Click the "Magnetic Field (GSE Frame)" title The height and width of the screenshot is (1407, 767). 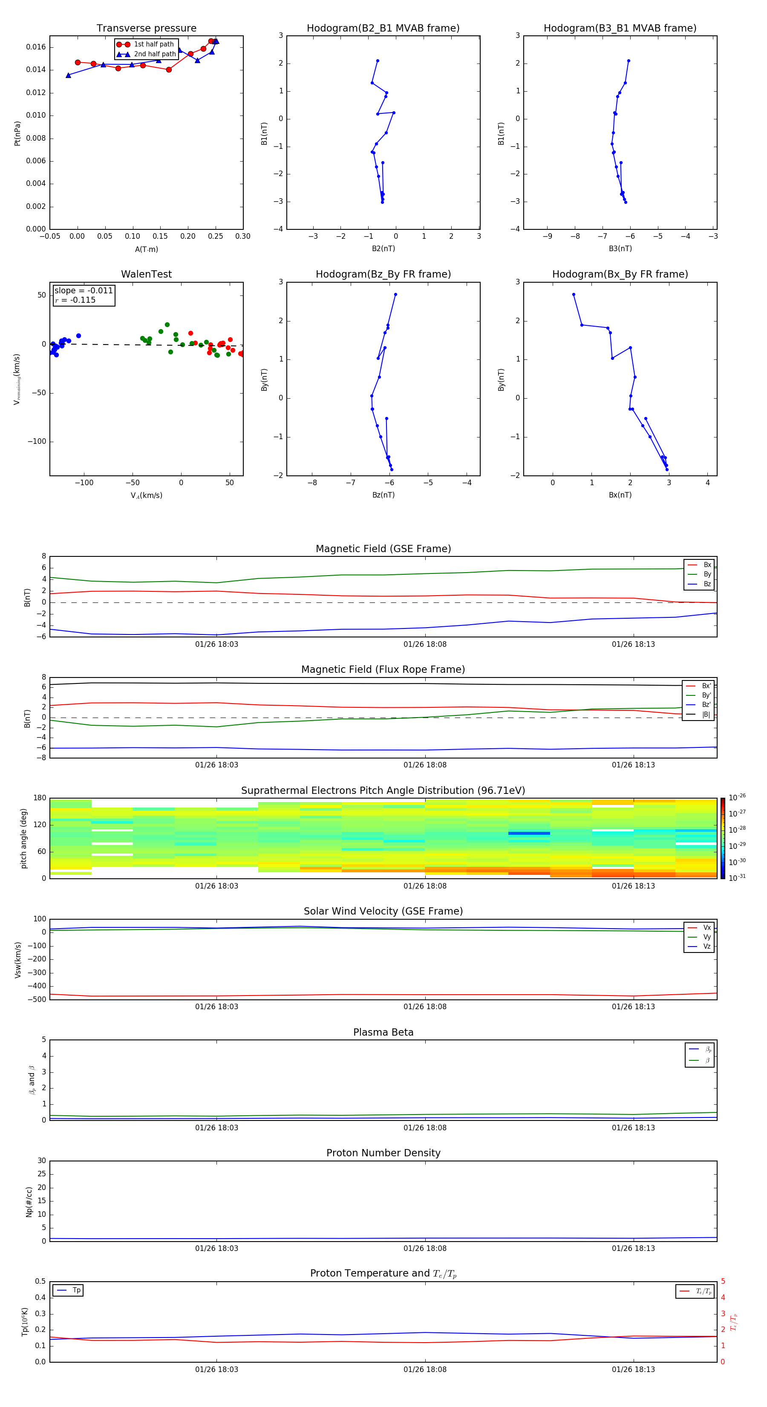pyautogui.click(x=383, y=549)
